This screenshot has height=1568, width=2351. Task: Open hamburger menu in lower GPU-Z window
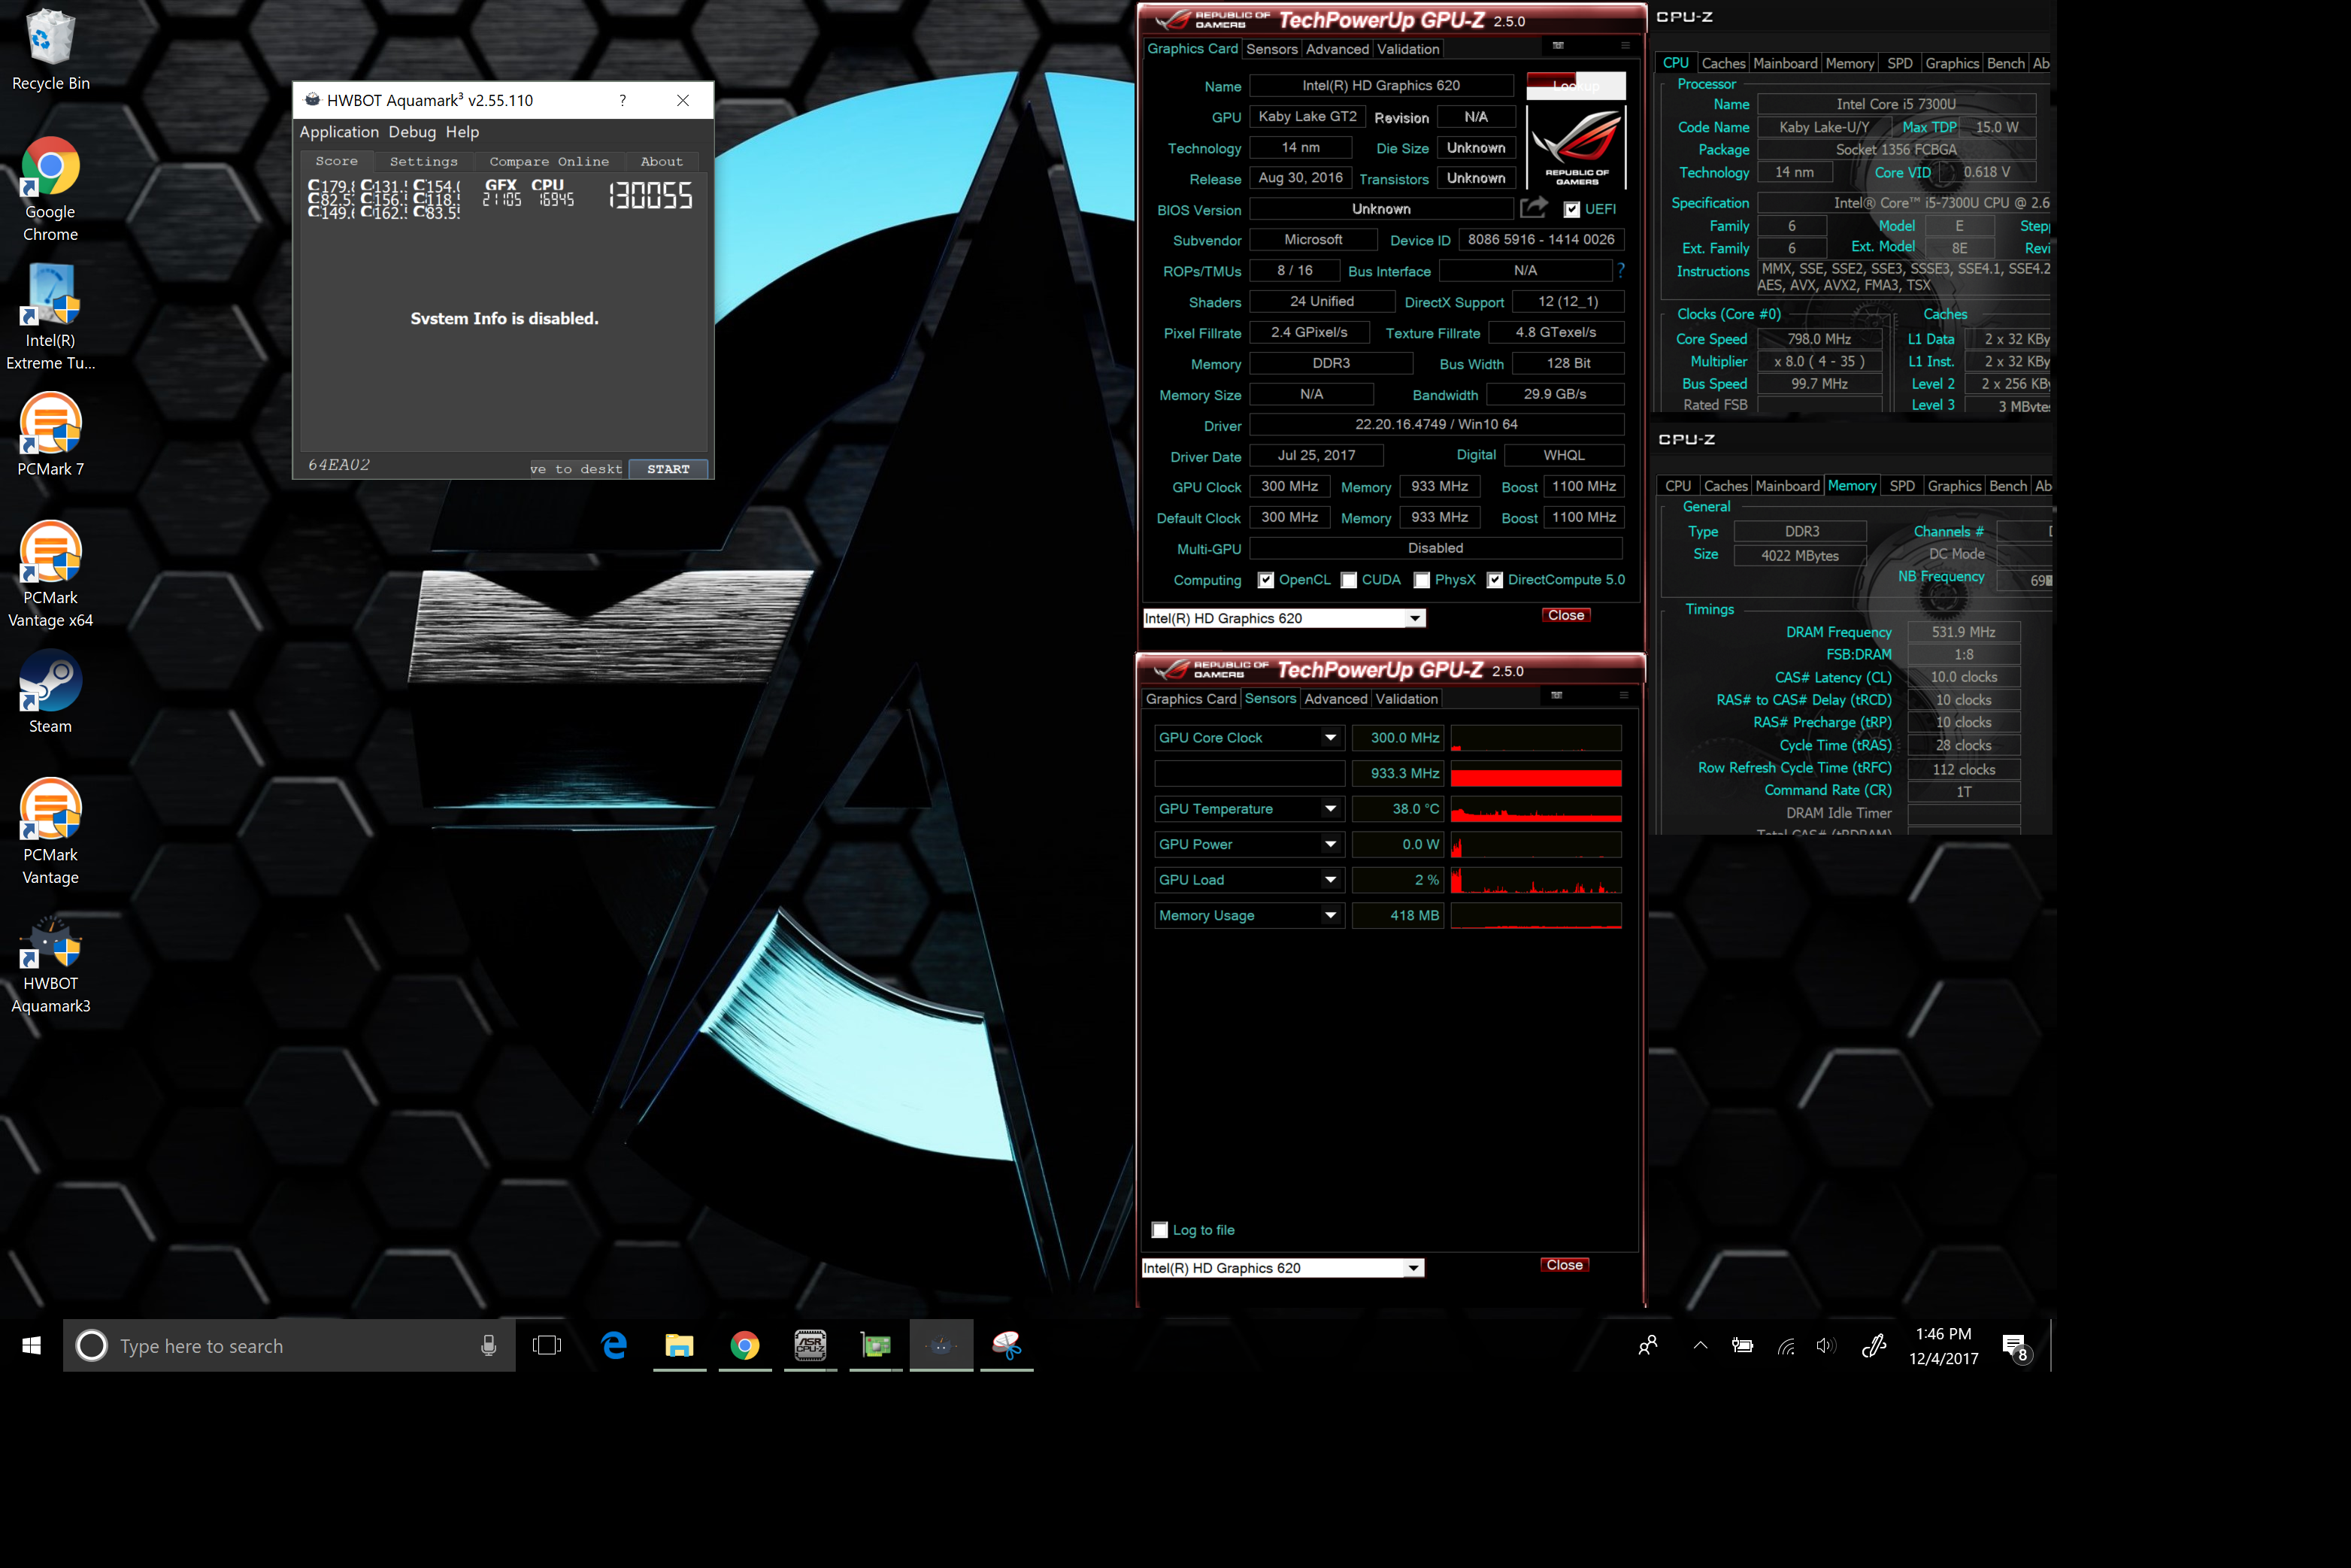point(1623,696)
